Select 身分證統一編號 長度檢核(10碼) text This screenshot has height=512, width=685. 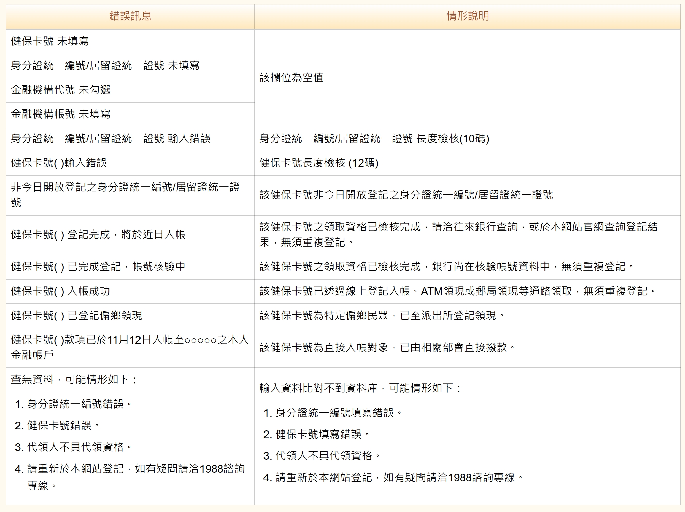click(x=374, y=139)
